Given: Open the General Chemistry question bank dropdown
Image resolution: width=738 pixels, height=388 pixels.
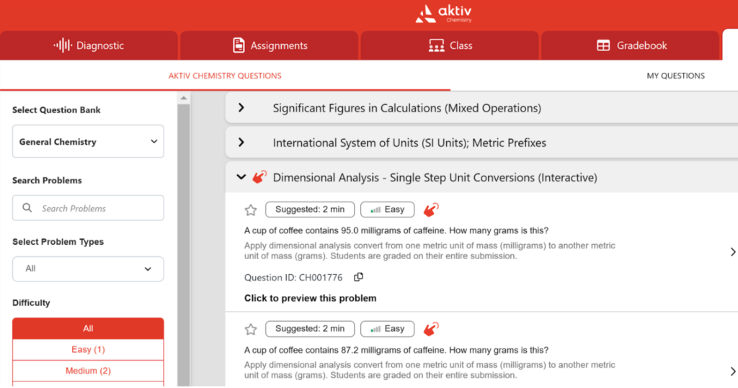Looking at the screenshot, I should tap(88, 142).
